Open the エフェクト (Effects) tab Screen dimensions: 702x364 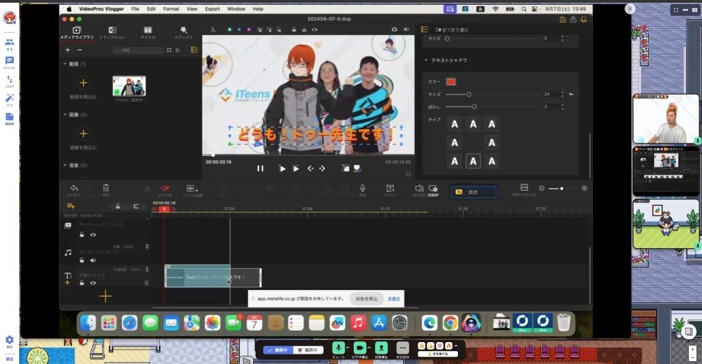pos(183,32)
